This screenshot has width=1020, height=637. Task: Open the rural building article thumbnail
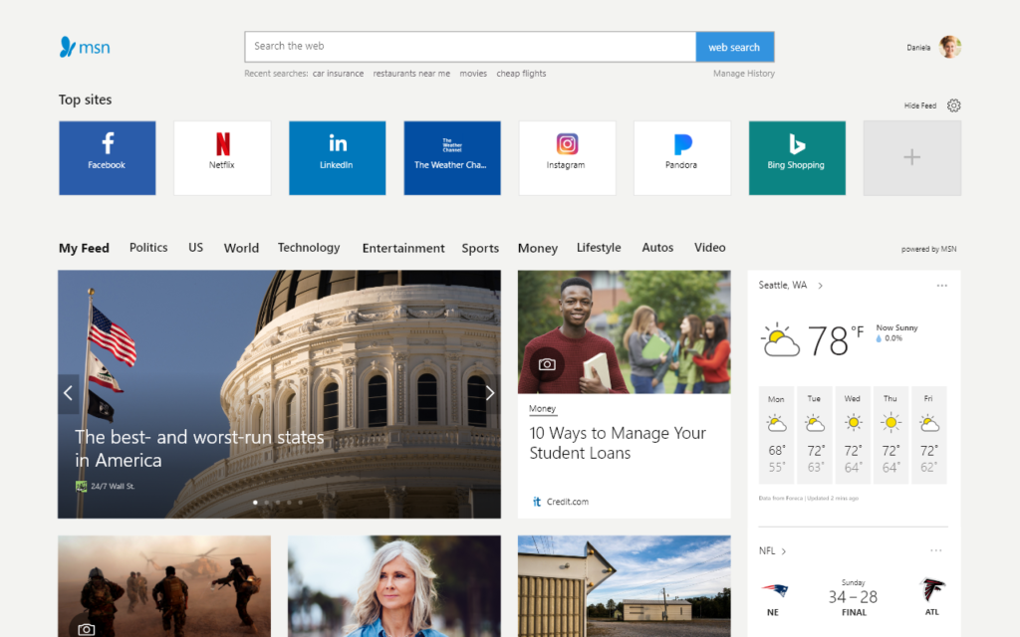pyautogui.click(x=624, y=586)
